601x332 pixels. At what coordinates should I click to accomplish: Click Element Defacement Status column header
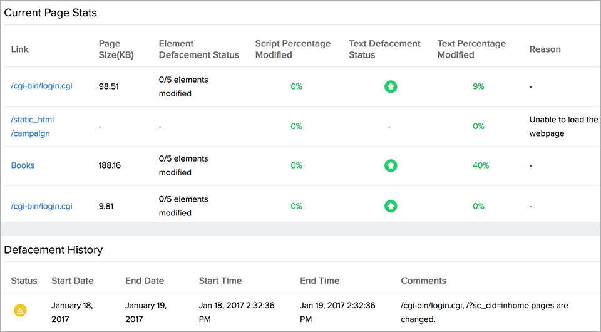pos(198,49)
